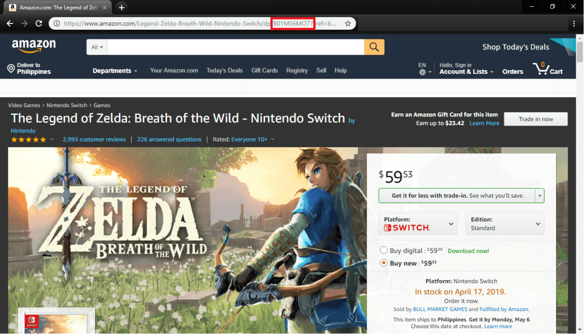The height and width of the screenshot is (334, 585).
Task: Open the Cart icon
Action: tap(547, 69)
